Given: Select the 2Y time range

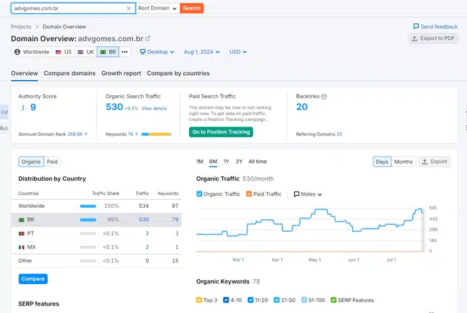Looking at the screenshot, I should (239, 162).
